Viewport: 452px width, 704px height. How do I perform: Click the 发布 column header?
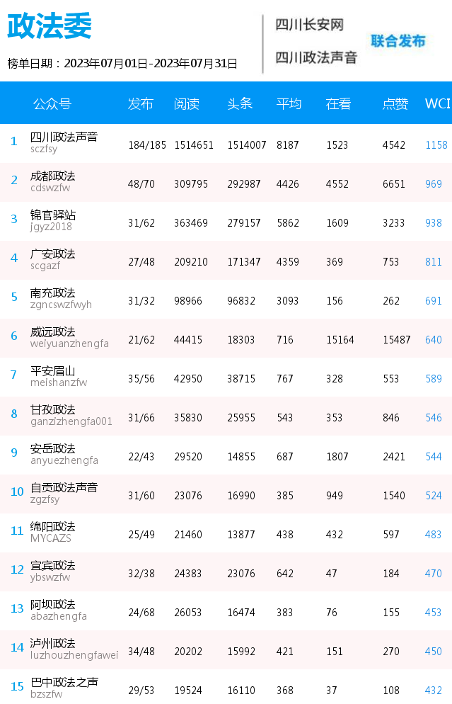point(140,103)
